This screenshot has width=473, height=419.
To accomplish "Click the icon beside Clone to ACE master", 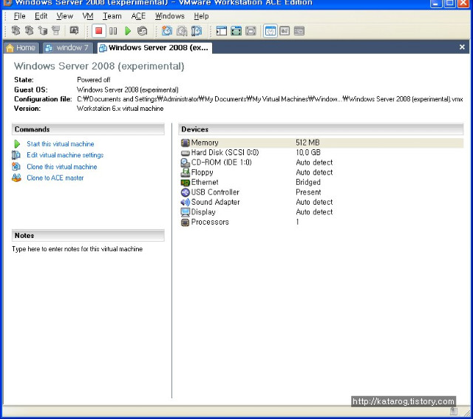I will pyautogui.click(x=16, y=177).
